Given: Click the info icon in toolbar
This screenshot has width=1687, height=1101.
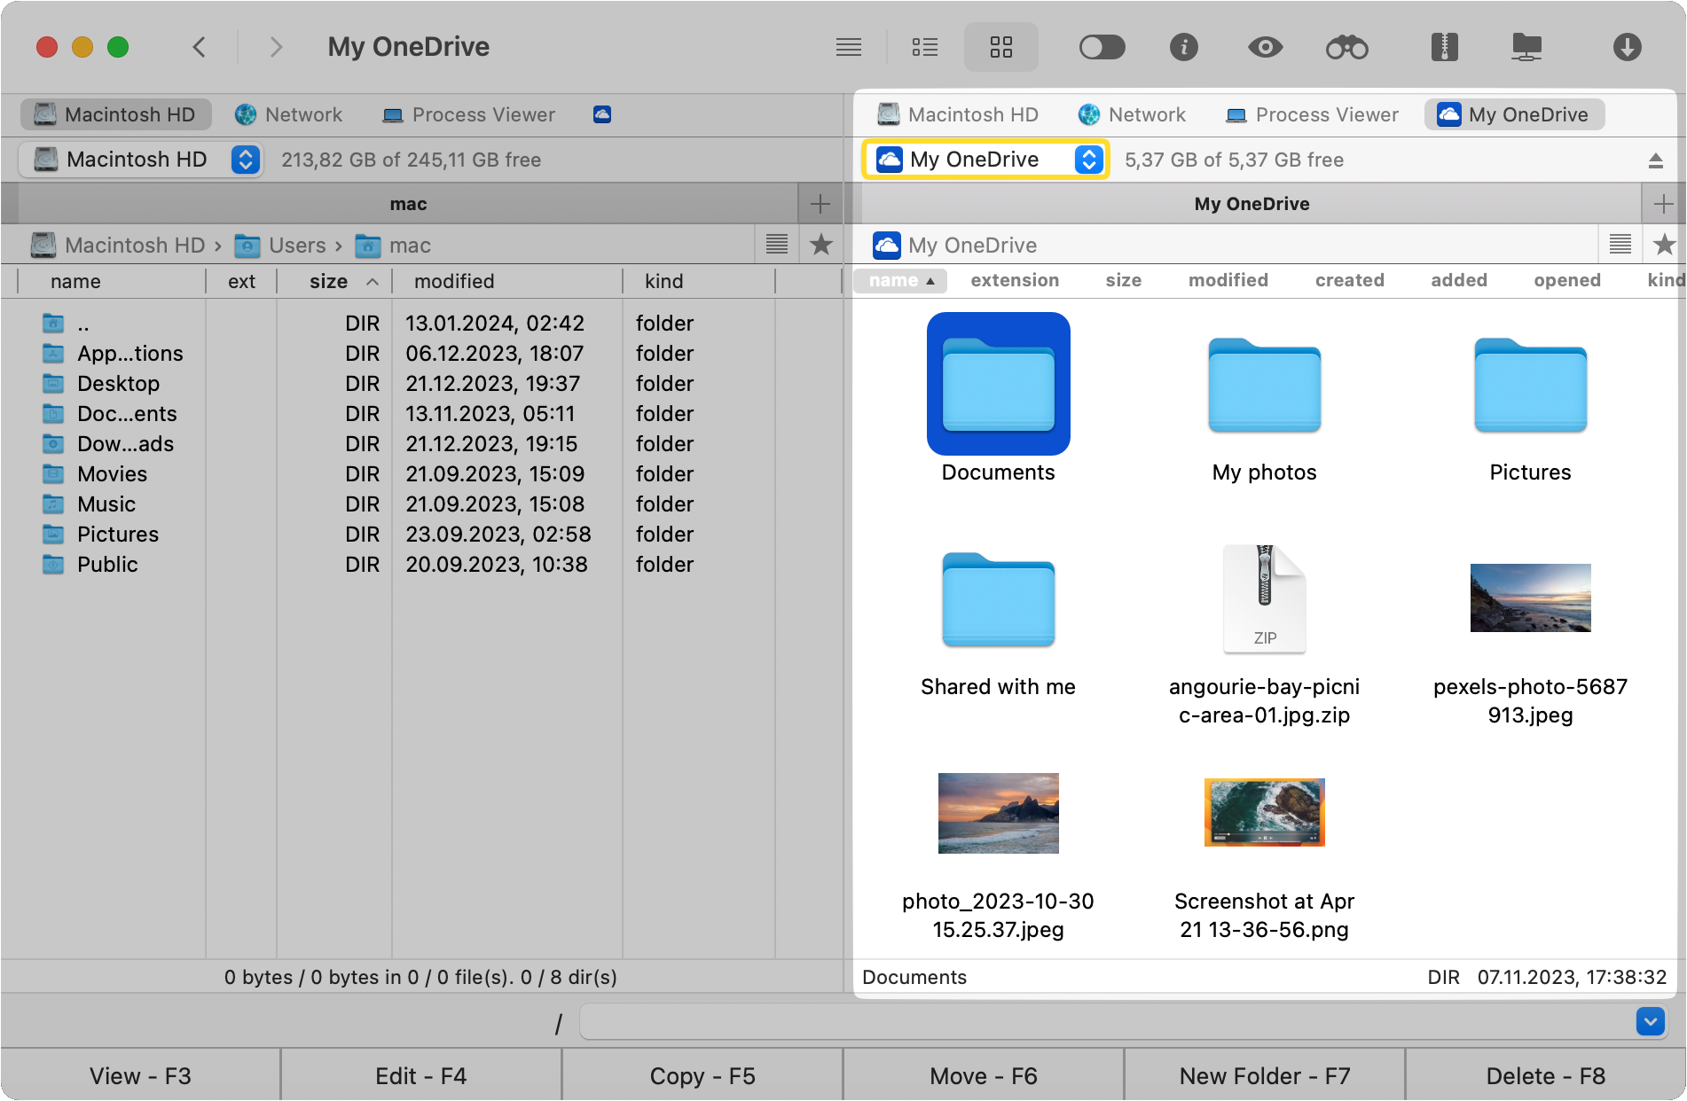Looking at the screenshot, I should click(1183, 47).
